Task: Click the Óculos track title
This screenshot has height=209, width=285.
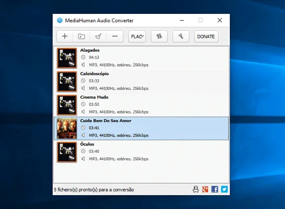Action: (x=87, y=144)
